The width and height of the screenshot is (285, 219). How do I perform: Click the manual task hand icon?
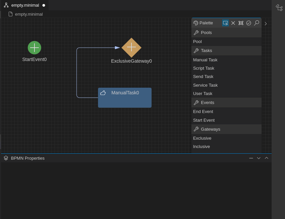click(103, 93)
